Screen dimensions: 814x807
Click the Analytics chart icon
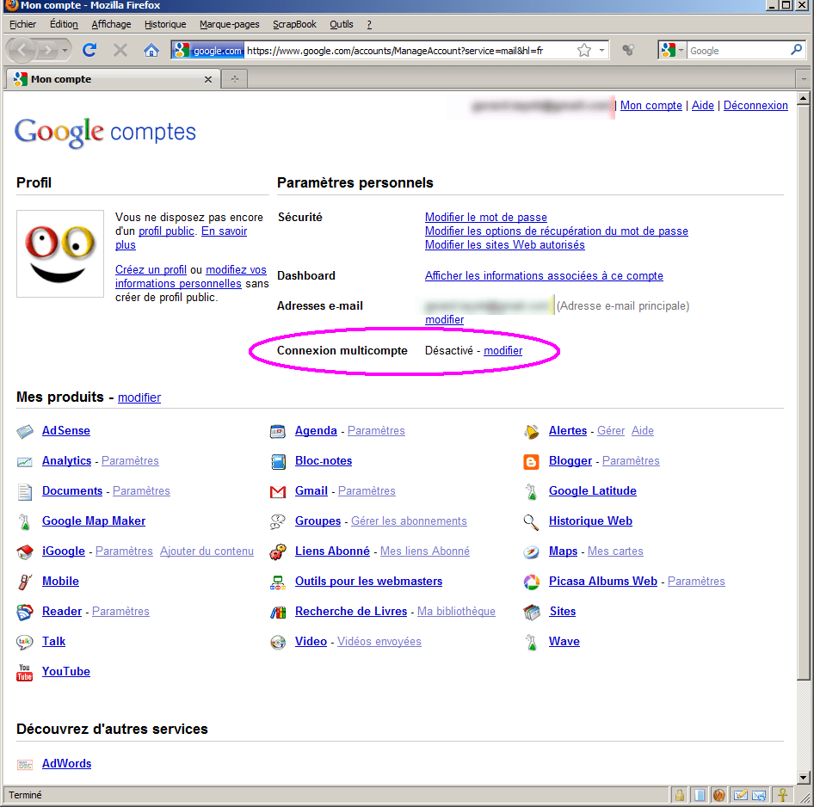[x=25, y=461]
